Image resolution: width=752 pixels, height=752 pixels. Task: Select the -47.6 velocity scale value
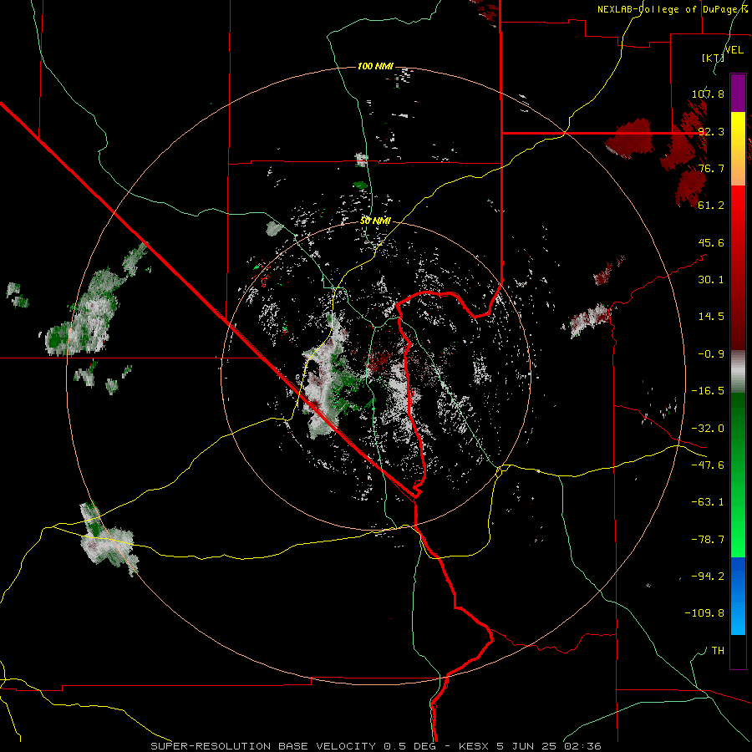[708, 465]
